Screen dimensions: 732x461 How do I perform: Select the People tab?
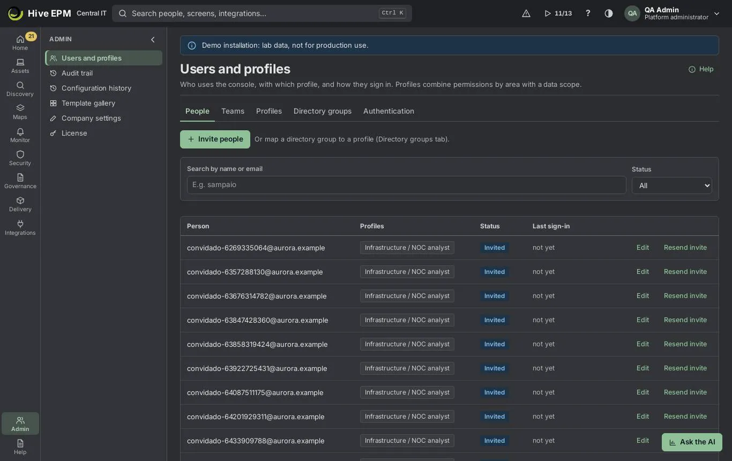click(x=197, y=111)
